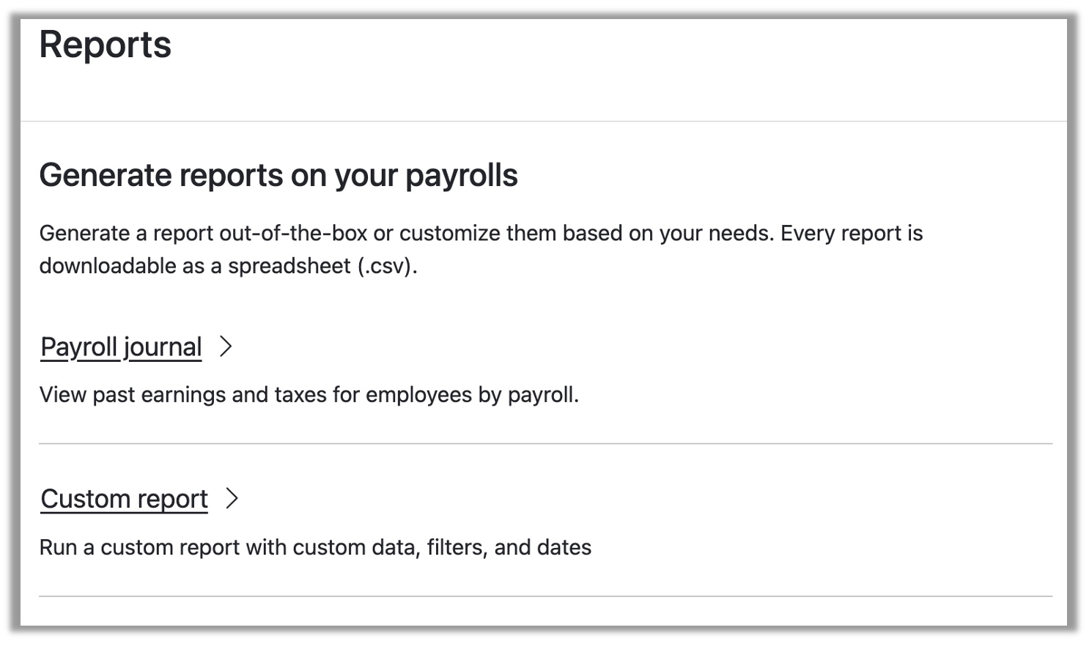Screen dimensions: 1089x652
Task: Click the chevron arrow beside Payroll journal
Action: pyautogui.click(x=226, y=347)
